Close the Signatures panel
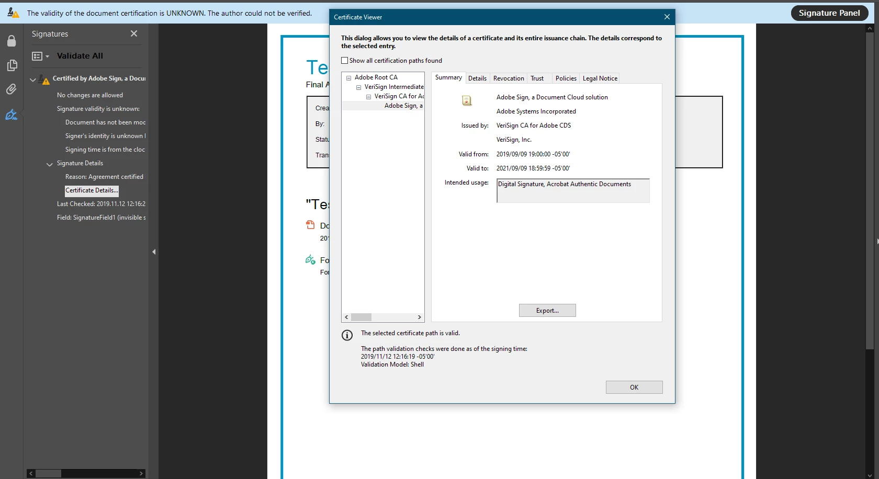The image size is (879, 479). 134,33
